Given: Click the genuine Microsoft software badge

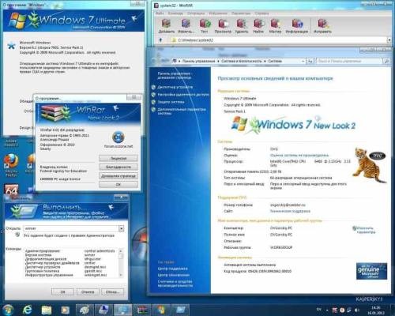Looking at the screenshot, I should [x=371, y=271].
